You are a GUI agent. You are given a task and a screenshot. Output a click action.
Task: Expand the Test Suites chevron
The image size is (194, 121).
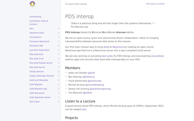pyautogui.click(x=58, y=102)
